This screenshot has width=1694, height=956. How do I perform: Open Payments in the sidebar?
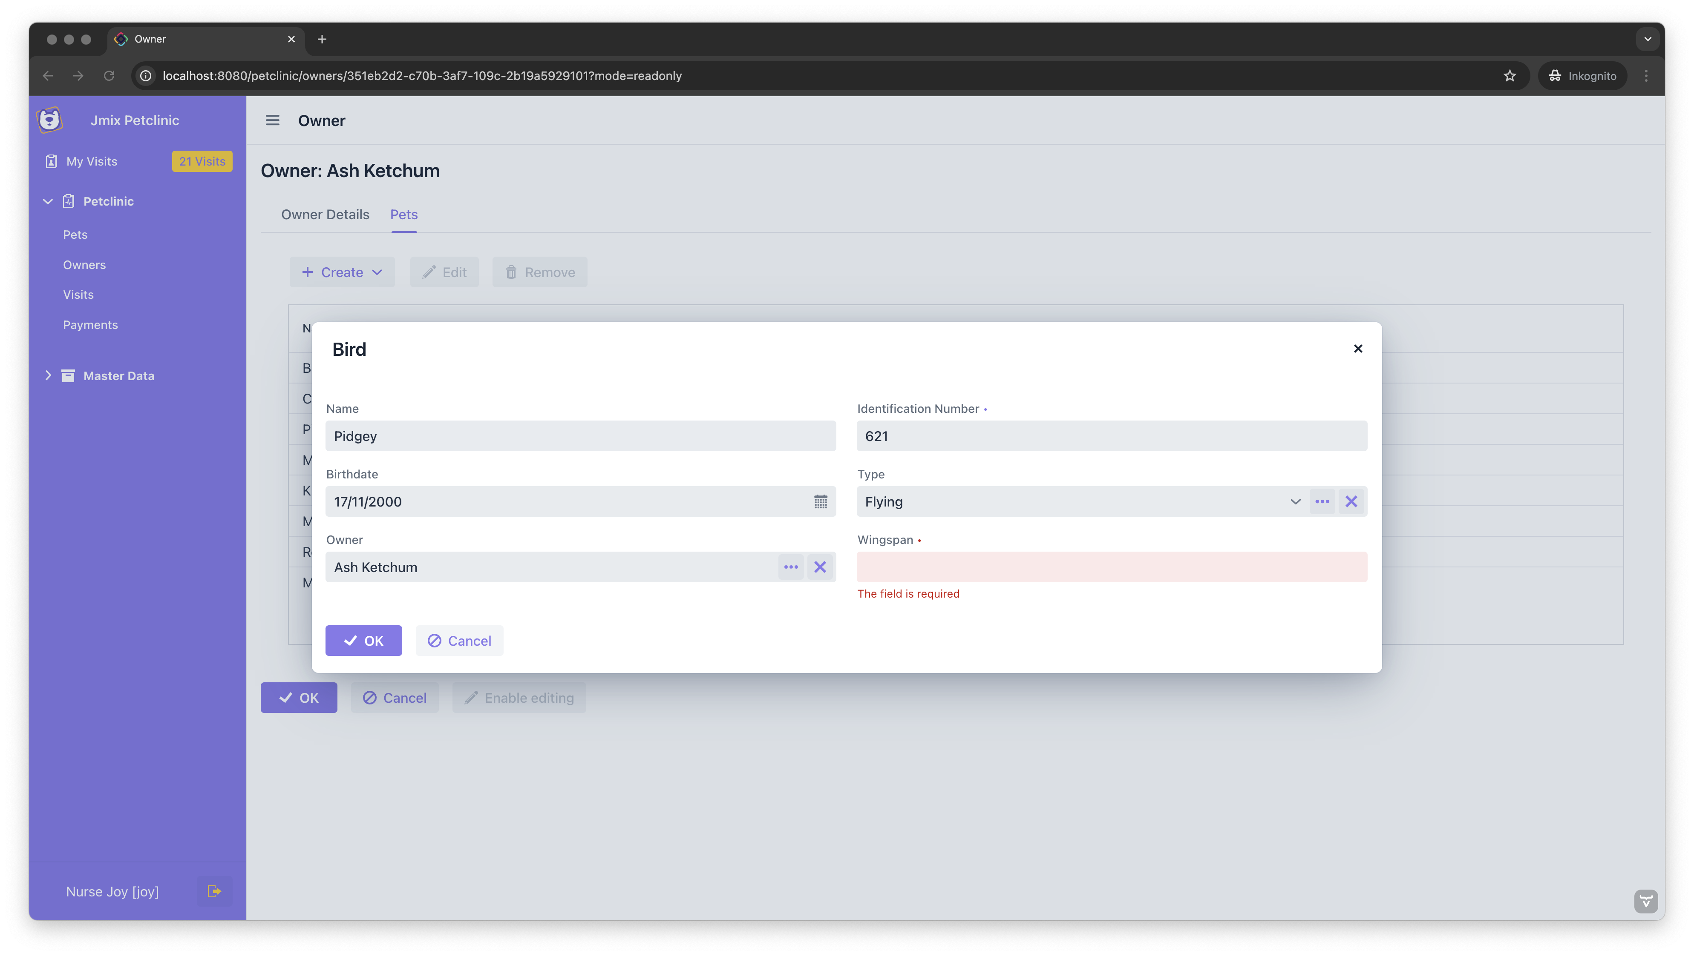pyautogui.click(x=90, y=325)
